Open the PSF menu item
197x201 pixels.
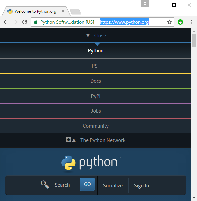click(96, 66)
